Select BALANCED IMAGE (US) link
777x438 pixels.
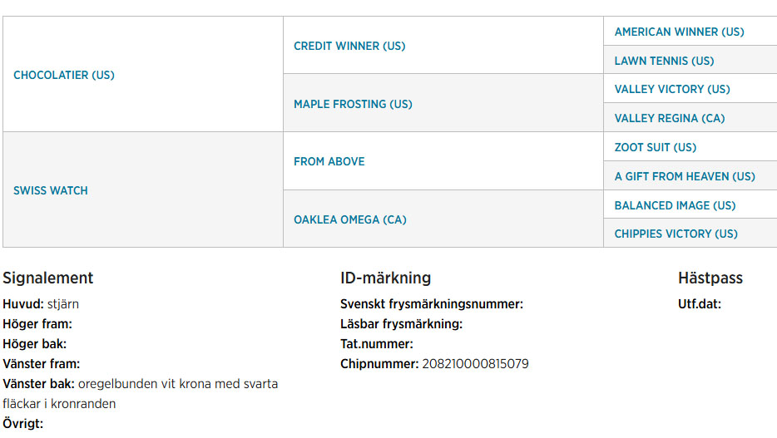[x=675, y=205]
